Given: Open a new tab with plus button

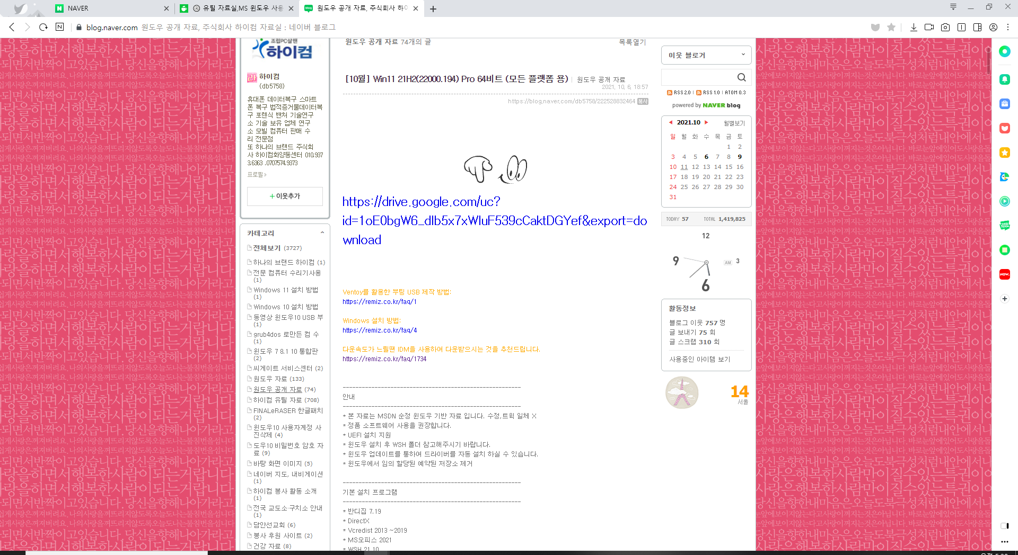Looking at the screenshot, I should pyautogui.click(x=433, y=8).
